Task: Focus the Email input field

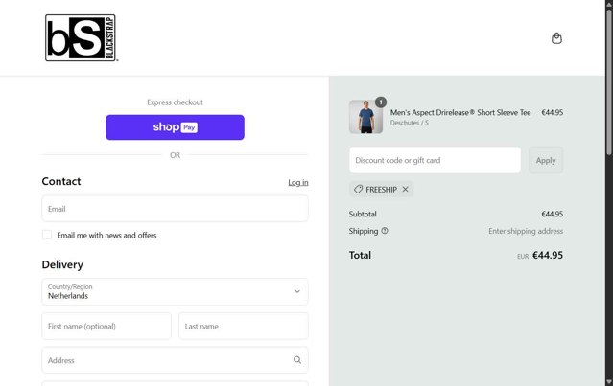Action: [175, 209]
